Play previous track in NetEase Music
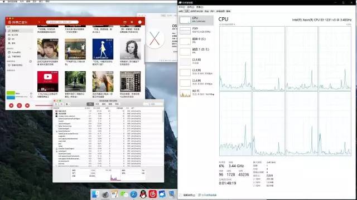Image resolution: width=357 pixels, height=200 pixels. 11,106
